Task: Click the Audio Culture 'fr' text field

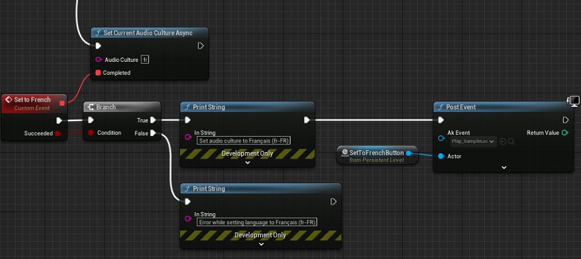Action: [x=145, y=59]
